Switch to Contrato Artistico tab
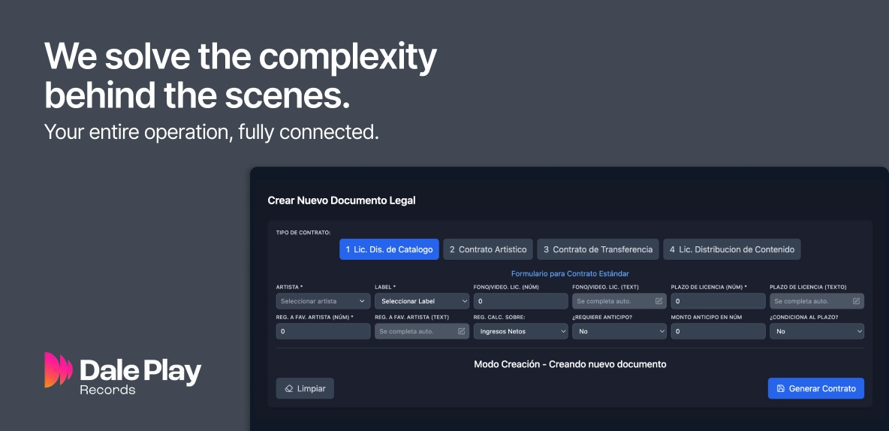The width and height of the screenshot is (889, 431). 487,249
